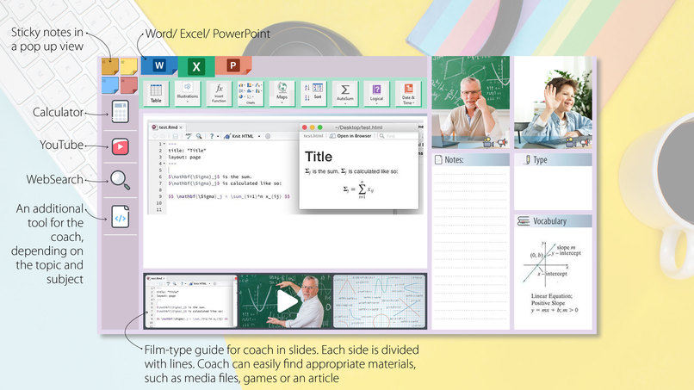Click the Knit HTML button

[x=239, y=136]
